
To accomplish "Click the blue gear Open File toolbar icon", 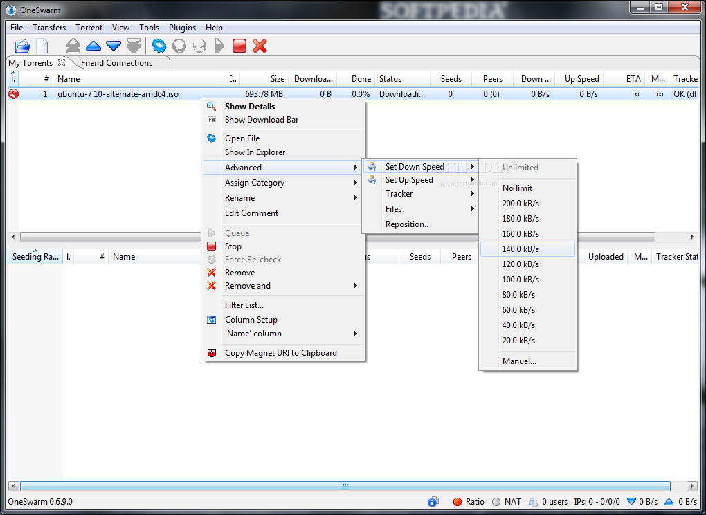I will [x=159, y=46].
